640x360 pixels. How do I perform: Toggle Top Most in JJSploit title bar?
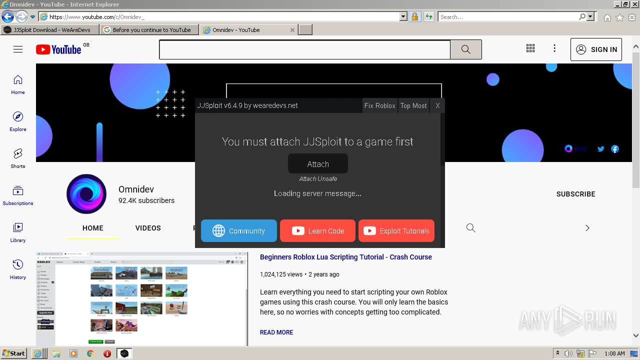(413, 105)
